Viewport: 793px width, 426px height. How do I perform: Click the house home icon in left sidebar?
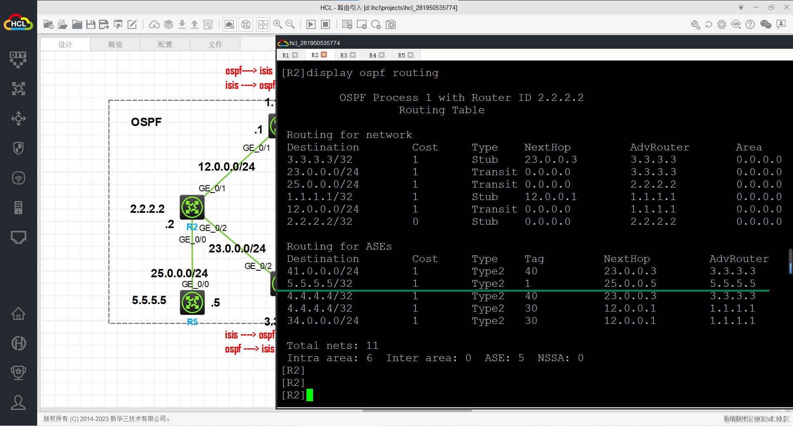pos(18,313)
